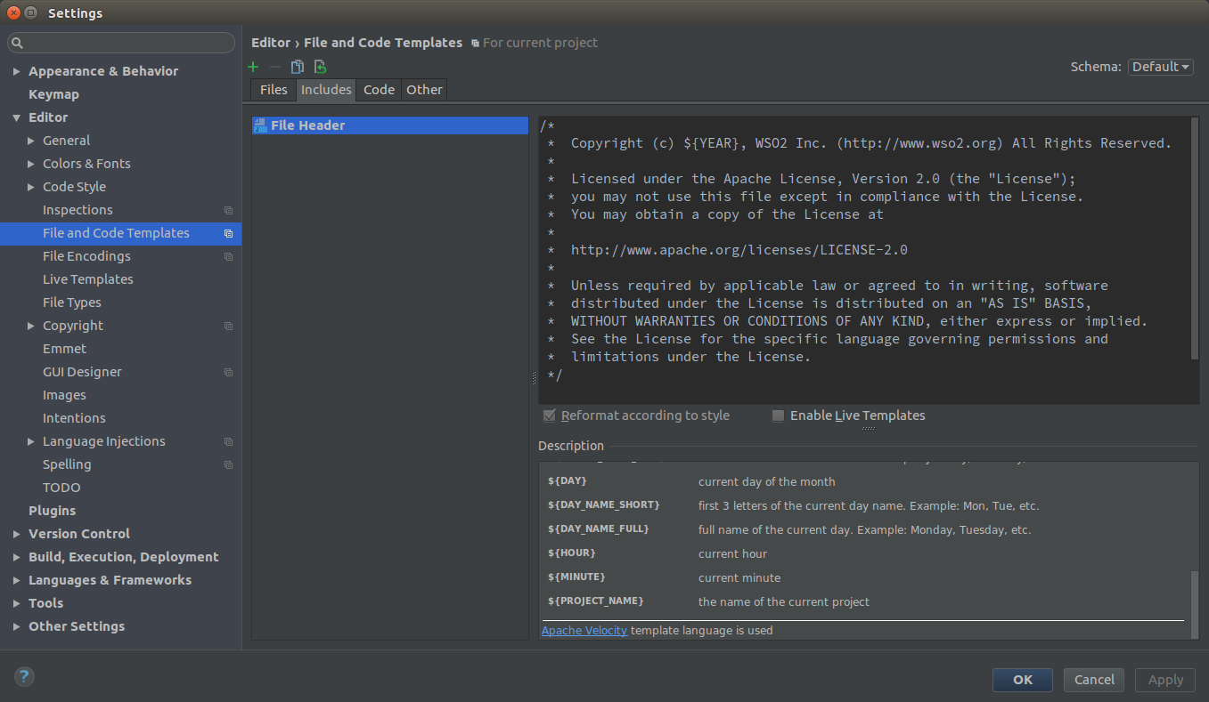The width and height of the screenshot is (1209, 702).
Task: Click the reset to default template icon
Action: coord(320,67)
